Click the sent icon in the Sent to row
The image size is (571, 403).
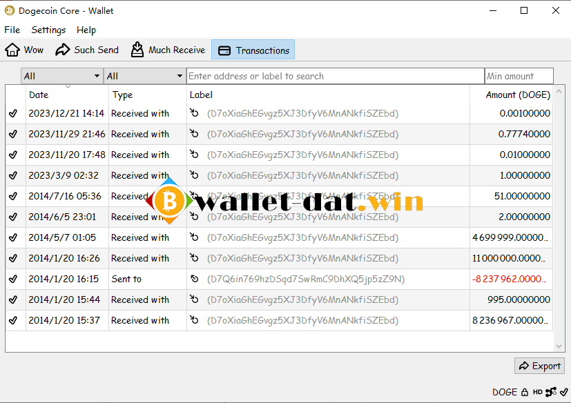click(195, 279)
